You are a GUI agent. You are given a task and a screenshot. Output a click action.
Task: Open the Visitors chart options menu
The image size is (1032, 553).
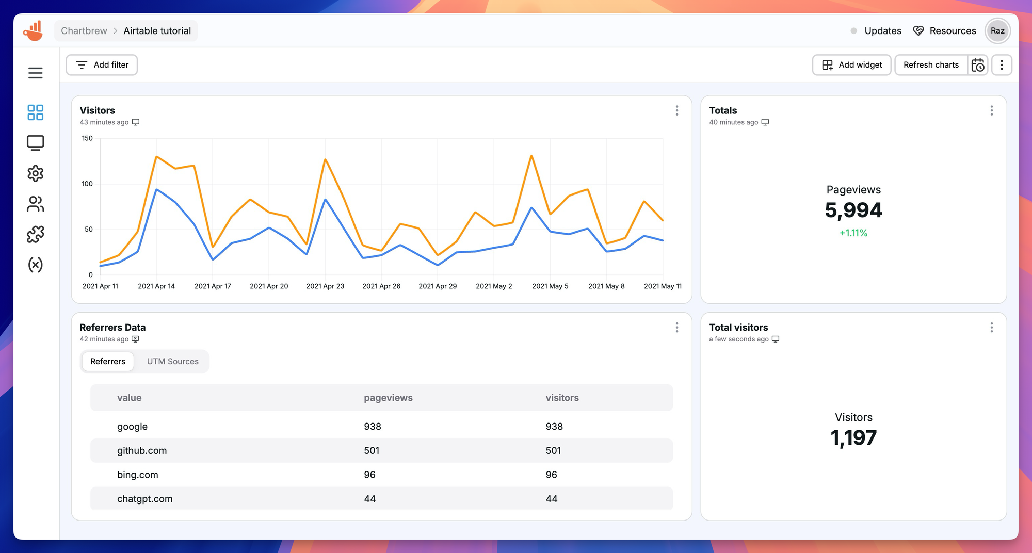(x=677, y=110)
